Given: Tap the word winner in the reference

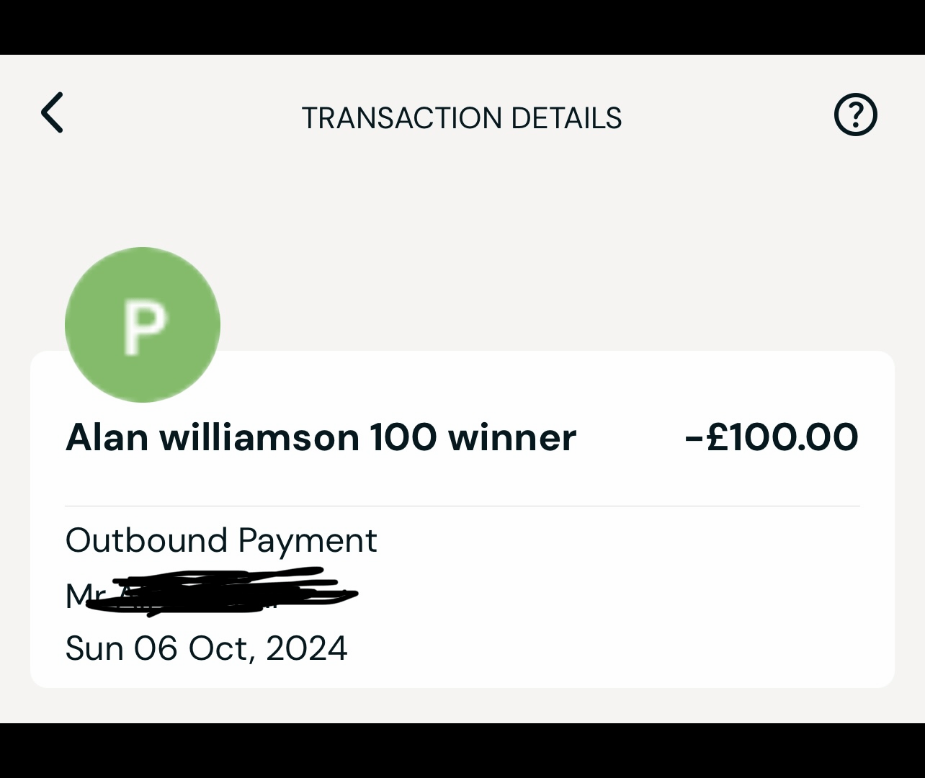Looking at the screenshot, I should (512, 437).
